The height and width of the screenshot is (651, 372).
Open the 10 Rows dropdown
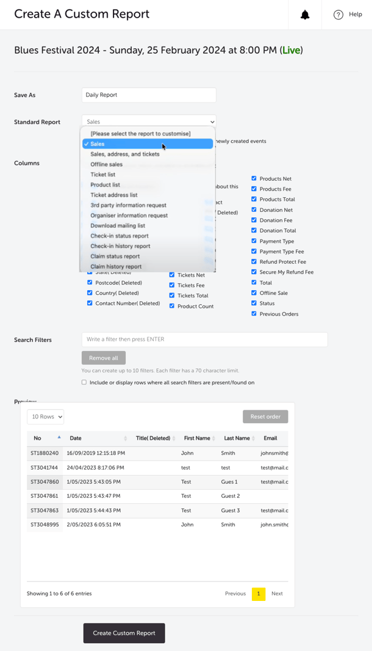[x=45, y=417]
